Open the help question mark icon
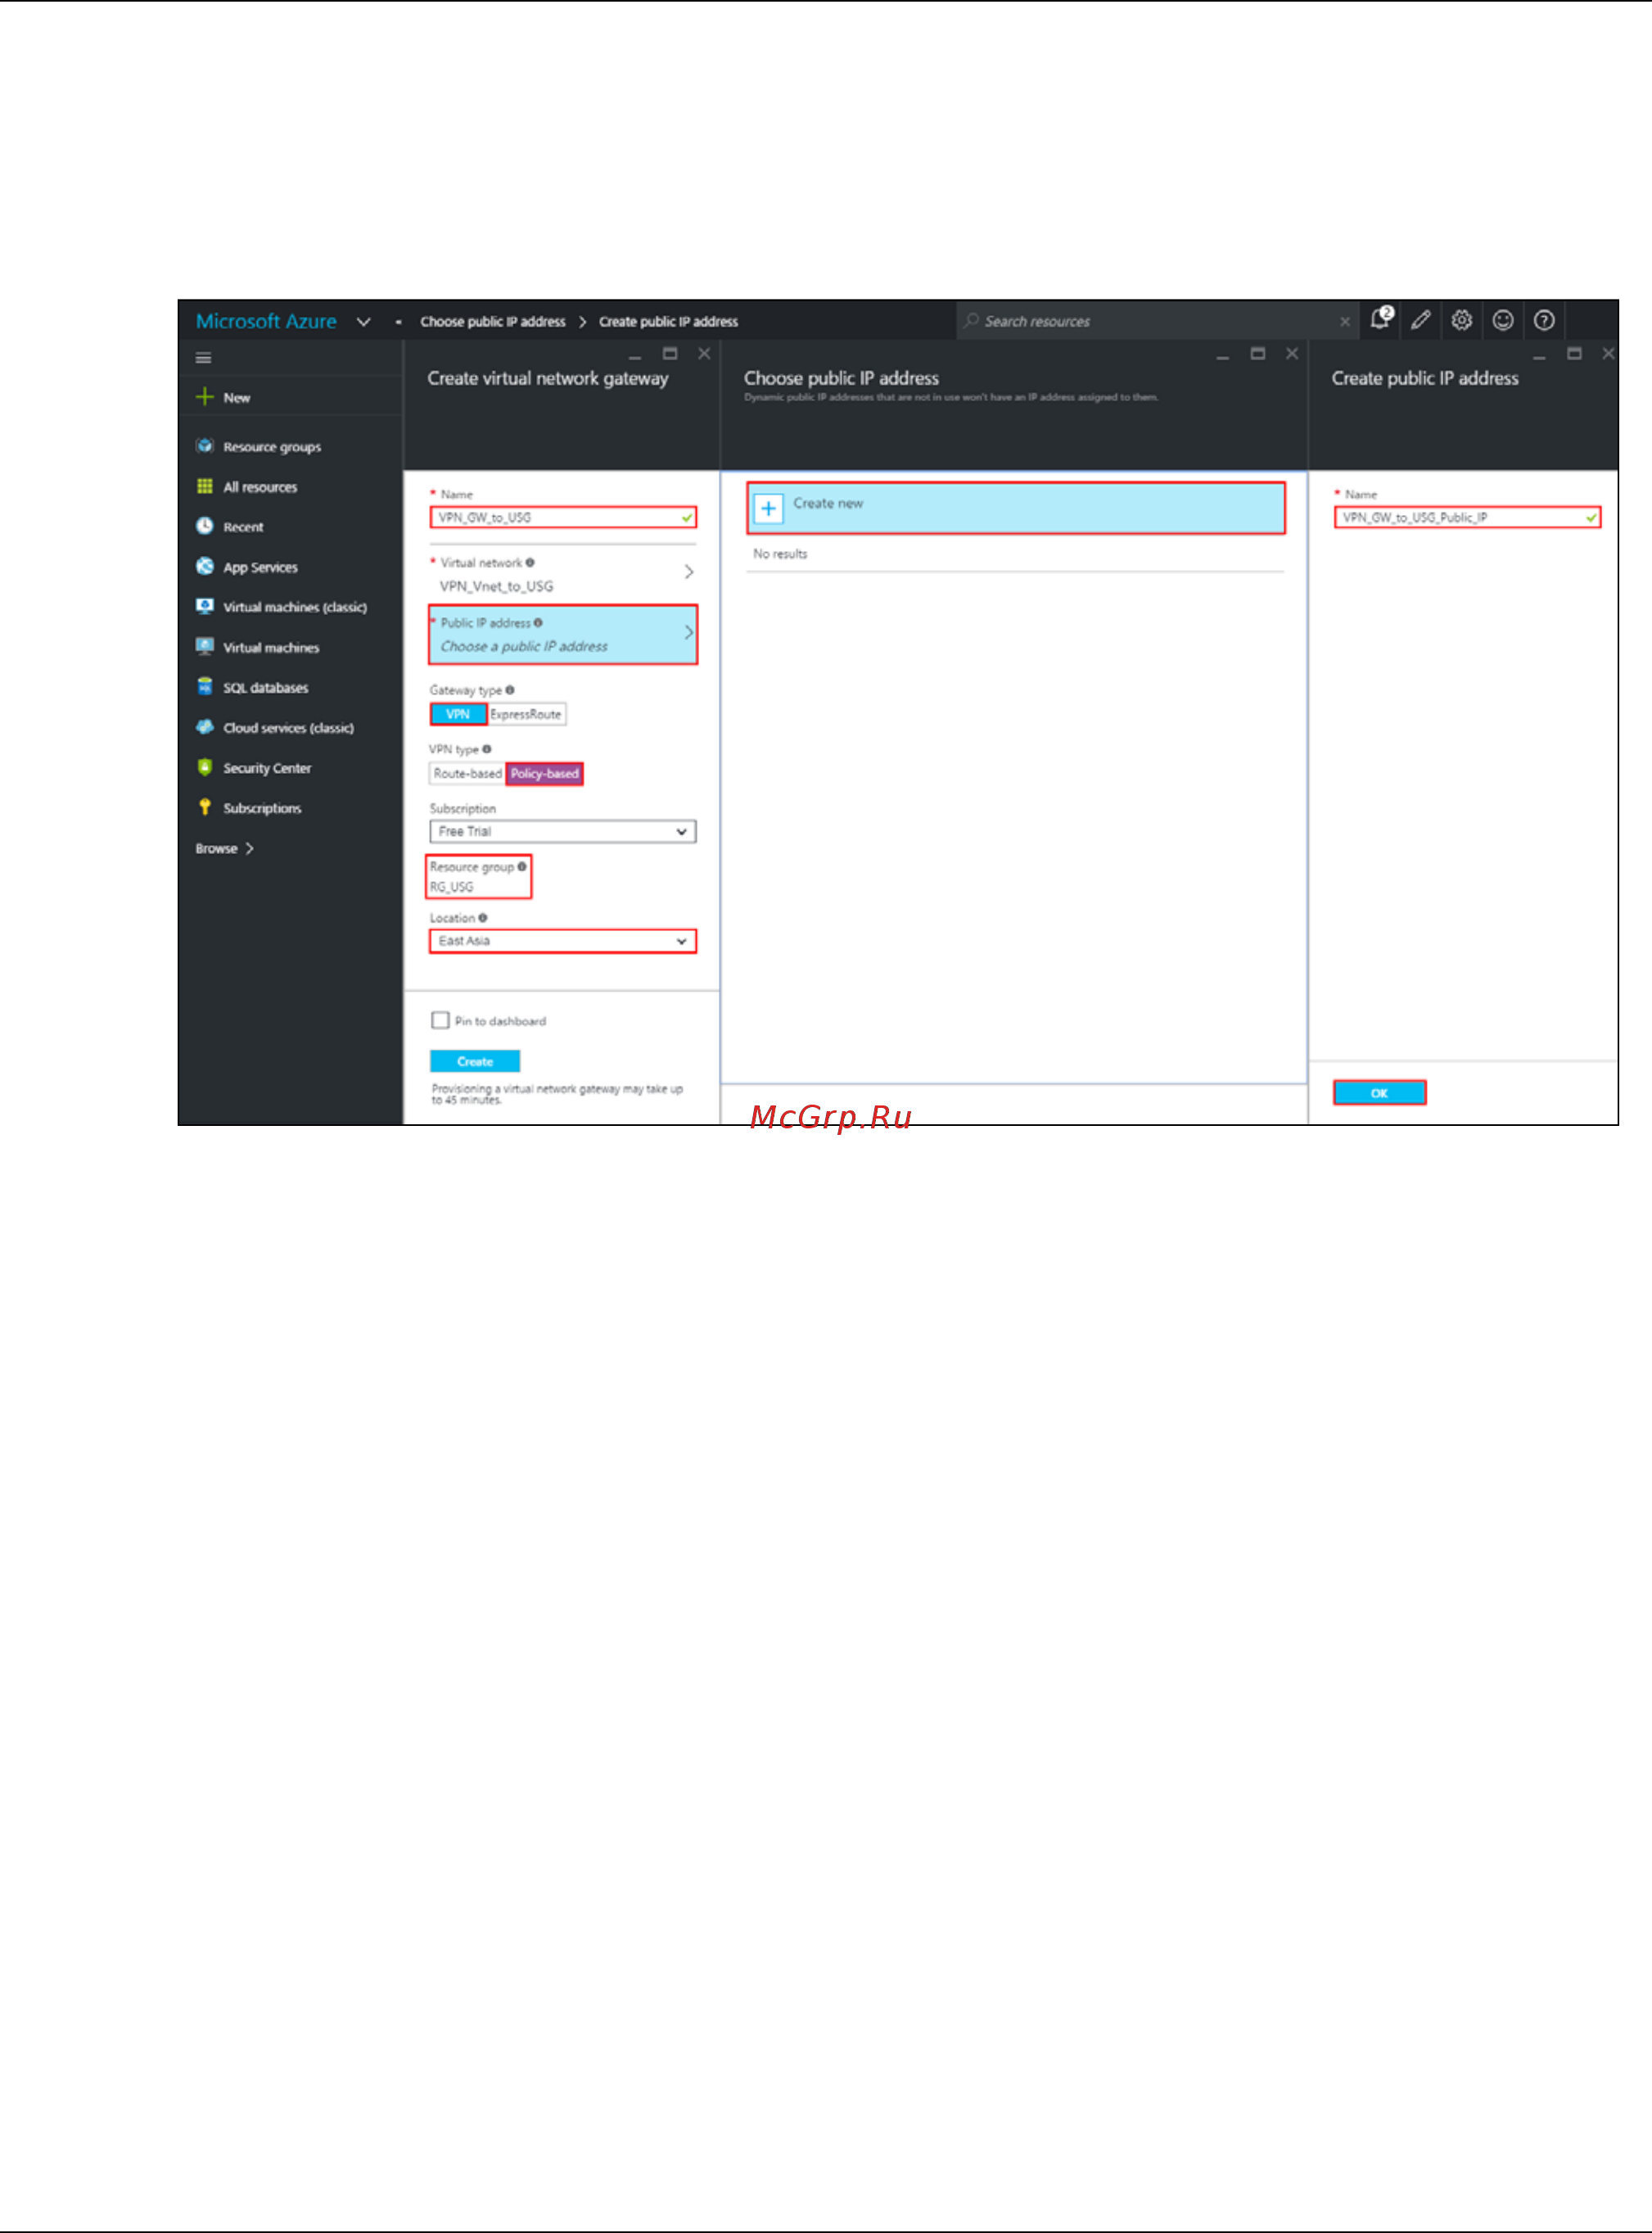 1544,320
